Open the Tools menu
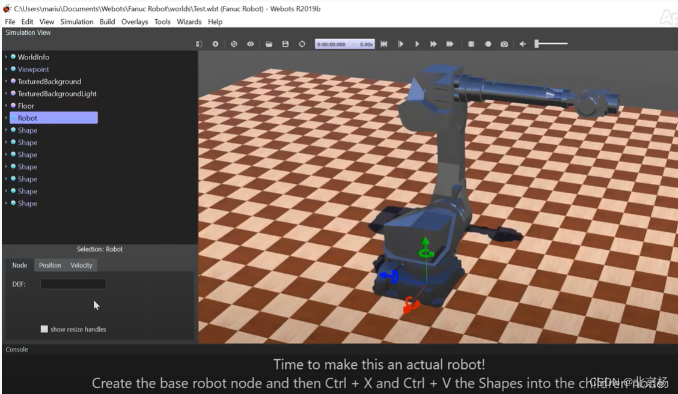The height and width of the screenshot is (394, 678). [162, 22]
